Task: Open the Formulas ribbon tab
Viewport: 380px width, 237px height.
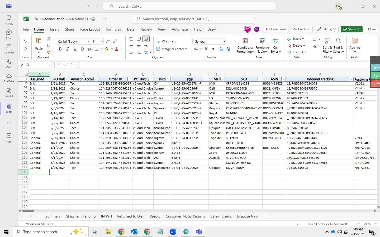Action: pyautogui.click(x=113, y=29)
